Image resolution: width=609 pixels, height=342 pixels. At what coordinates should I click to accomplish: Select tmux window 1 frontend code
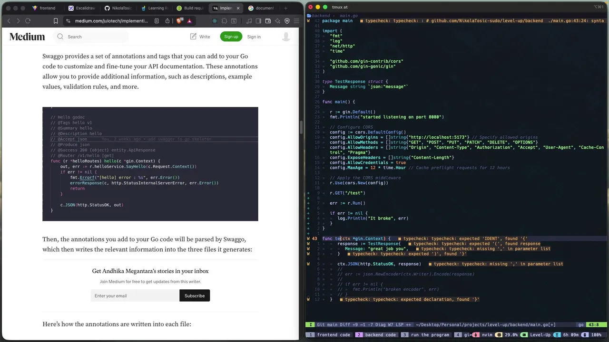point(330,335)
